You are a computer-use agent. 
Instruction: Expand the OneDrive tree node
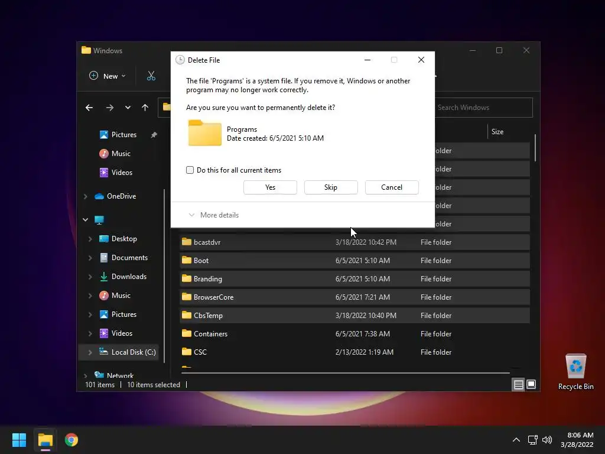(85, 196)
